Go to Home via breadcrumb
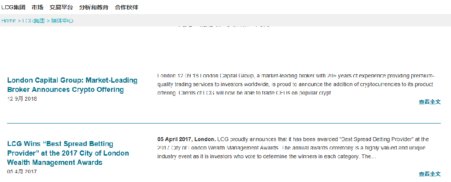Viewport: 451px width, 182px height. (x=8, y=21)
